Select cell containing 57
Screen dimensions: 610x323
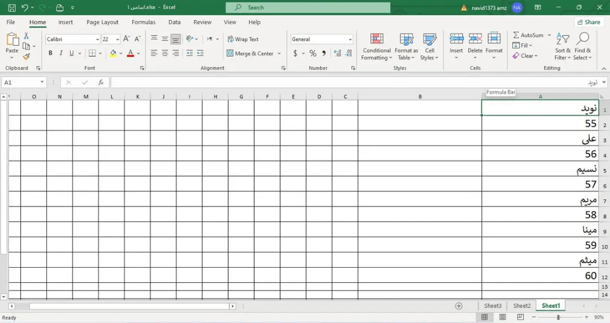click(540, 184)
